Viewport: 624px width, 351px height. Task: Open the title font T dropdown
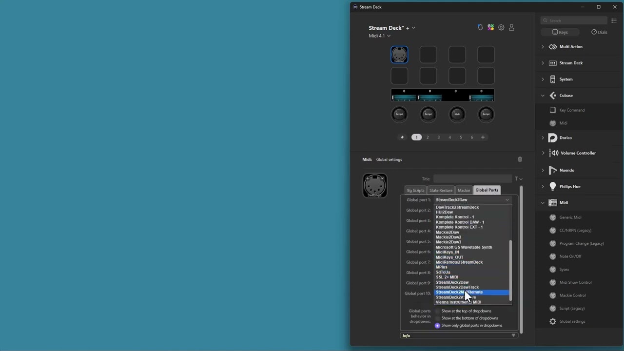pyautogui.click(x=518, y=179)
